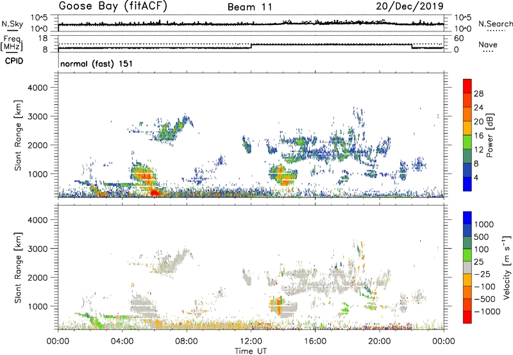
Task: Click the 'Freq. [MHz]' label
Action: 12,43
